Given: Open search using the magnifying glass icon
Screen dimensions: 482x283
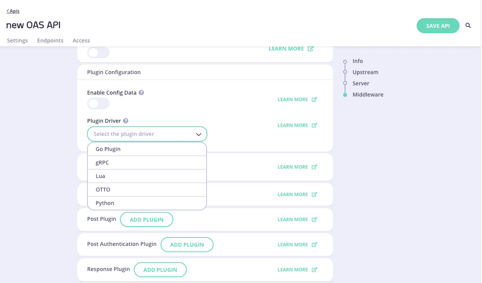Looking at the screenshot, I should (x=468, y=25).
